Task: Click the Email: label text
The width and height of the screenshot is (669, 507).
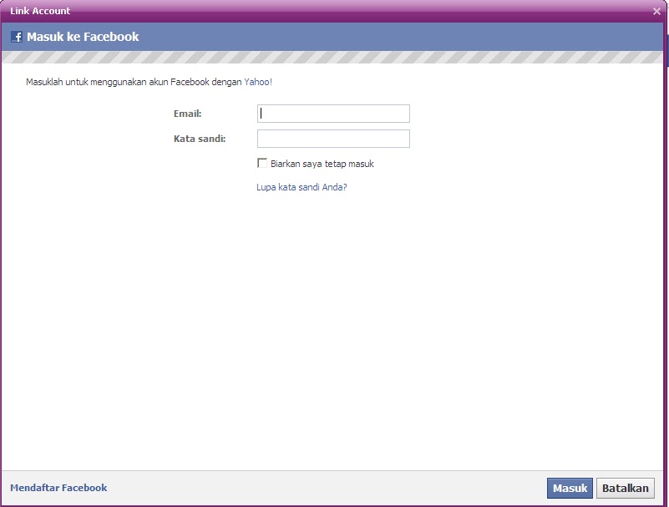Action: 187,114
